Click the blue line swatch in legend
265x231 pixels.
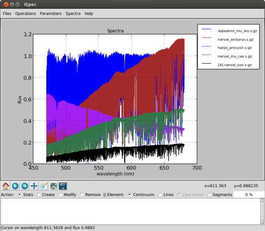[x=206, y=29]
